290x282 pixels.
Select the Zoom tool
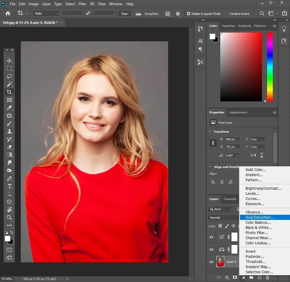pos(9,217)
